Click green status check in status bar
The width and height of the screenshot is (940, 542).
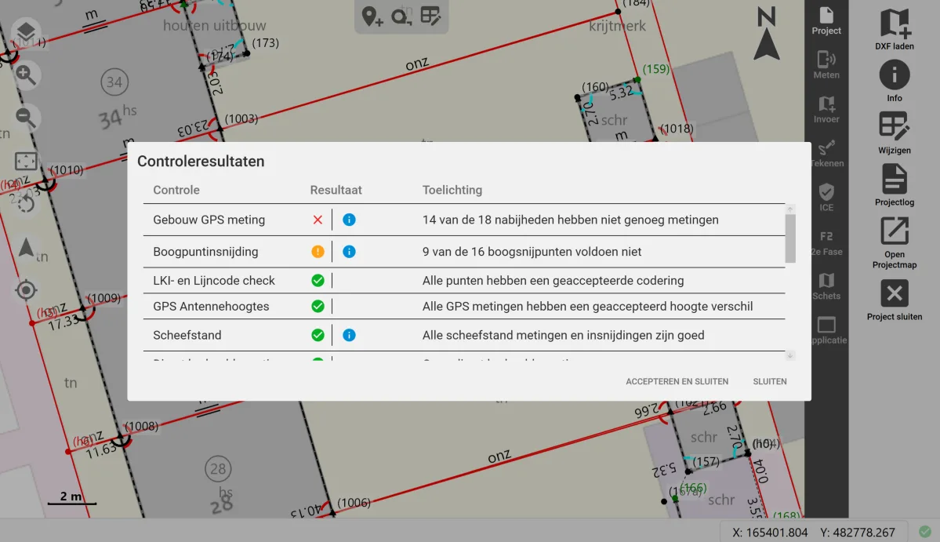coord(925,531)
